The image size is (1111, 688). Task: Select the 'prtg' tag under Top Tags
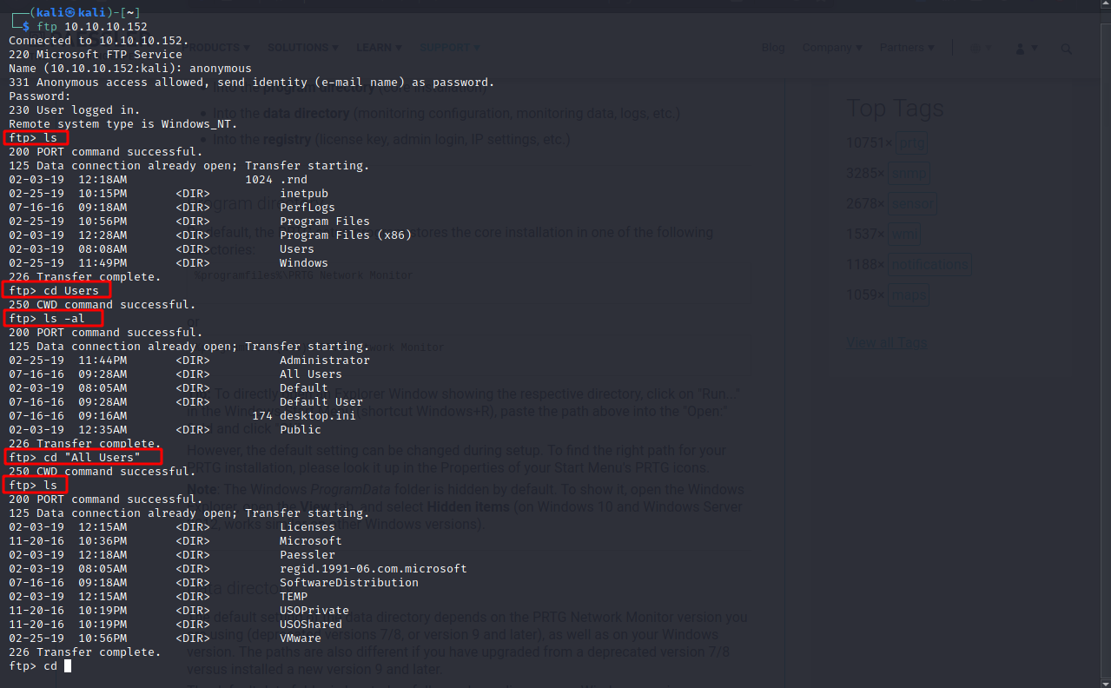[911, 142]
